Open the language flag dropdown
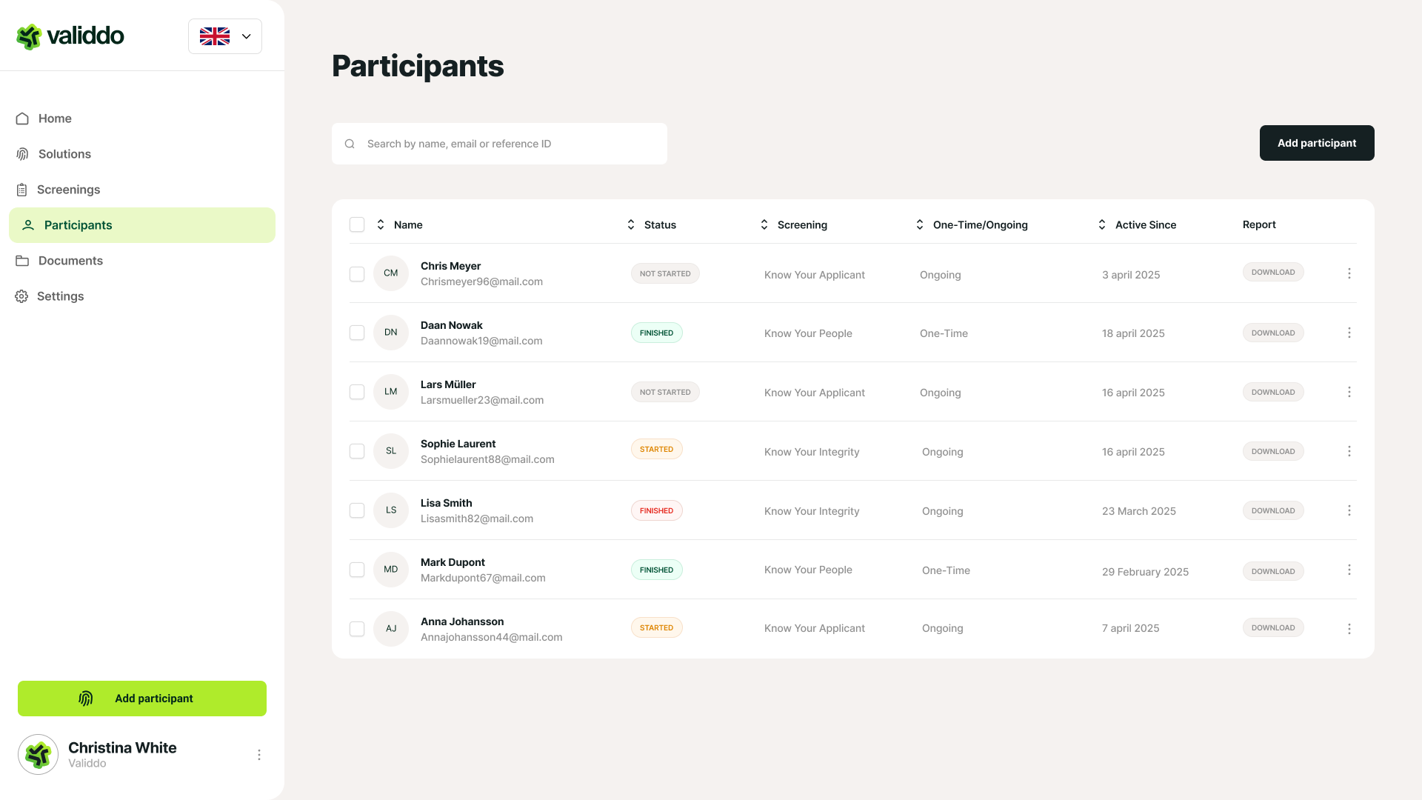The image size is (1422, 800). tap(225, 36)
